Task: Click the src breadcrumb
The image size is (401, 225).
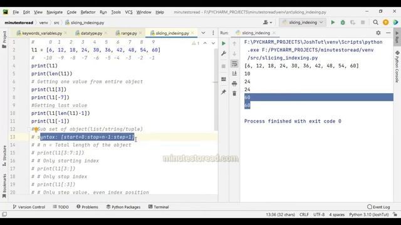Action: pos(56,22)
